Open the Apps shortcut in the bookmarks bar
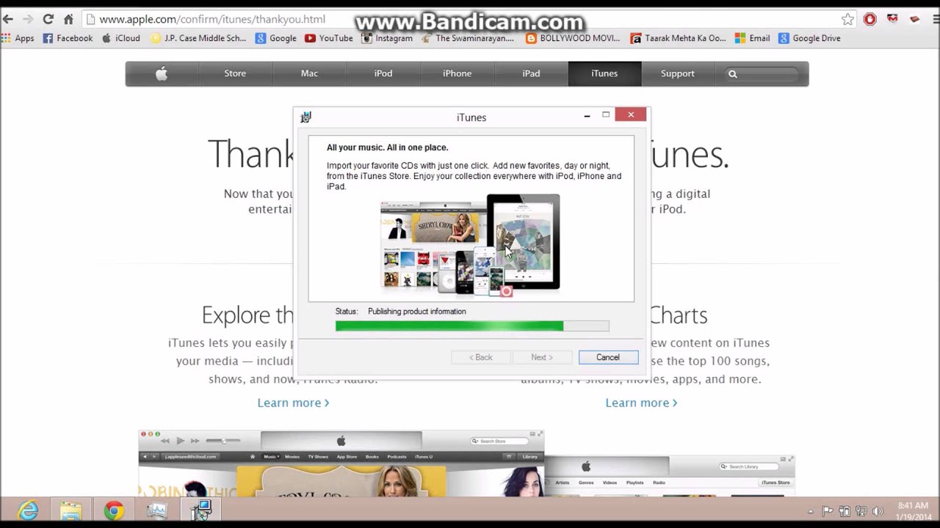The width and height of the screenshot is (940, 528). click(x=18, y=38)
